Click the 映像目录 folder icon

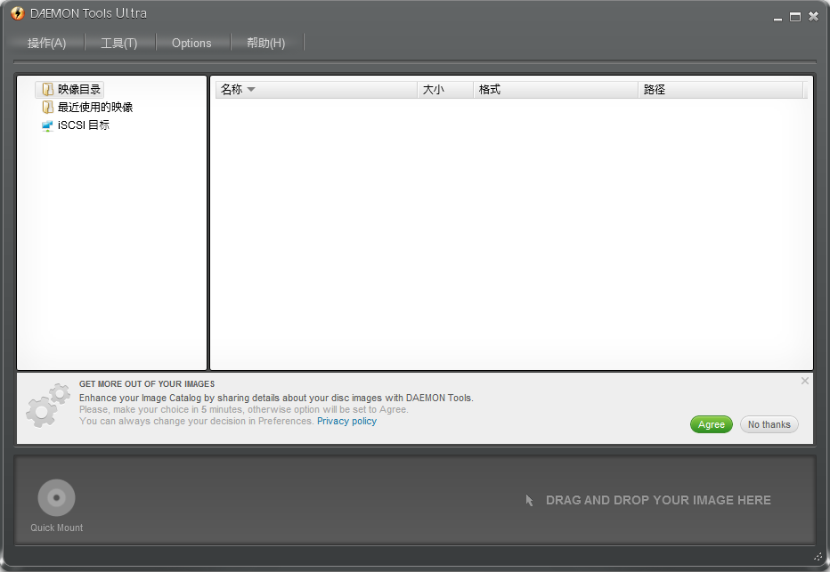click(47, 89)
